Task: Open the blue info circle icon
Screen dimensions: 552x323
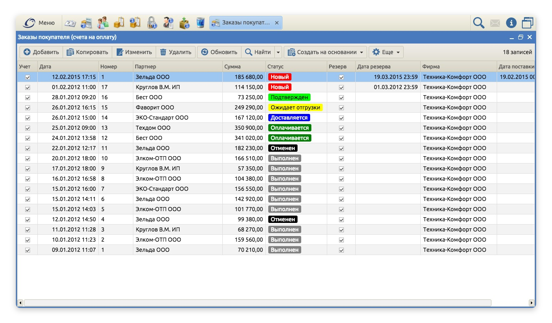Action: [511, 23]
